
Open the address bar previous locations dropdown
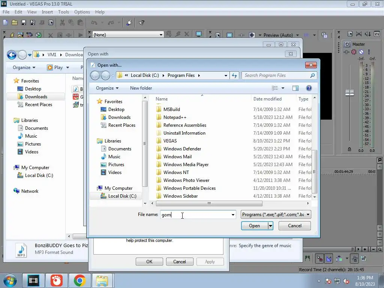(x=226, y=75)
